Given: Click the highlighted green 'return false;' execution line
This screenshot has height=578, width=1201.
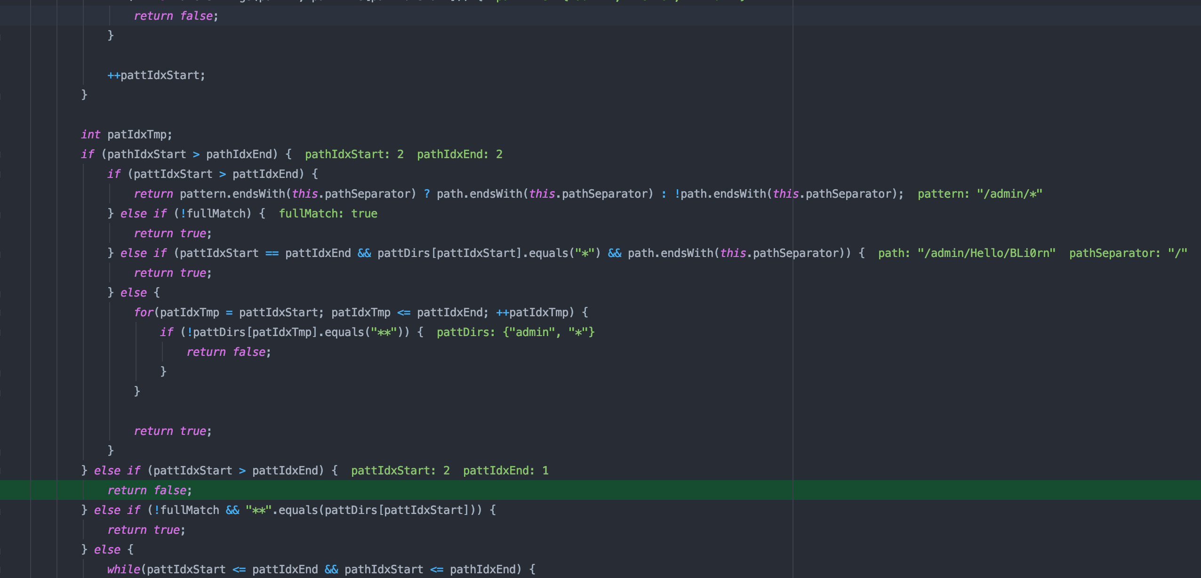Looking at the screenshot, I should (150, 490).
